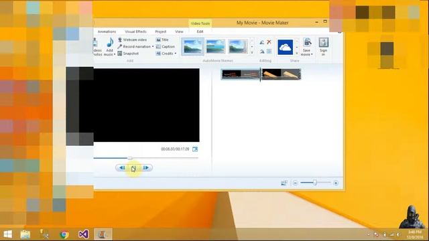429x241 pixels.
Task: Add a Caption to the clip
Action: pos(166,47)
